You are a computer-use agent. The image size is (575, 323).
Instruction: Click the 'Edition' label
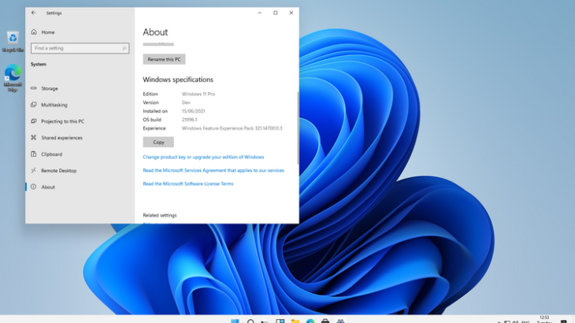[150, 95]
